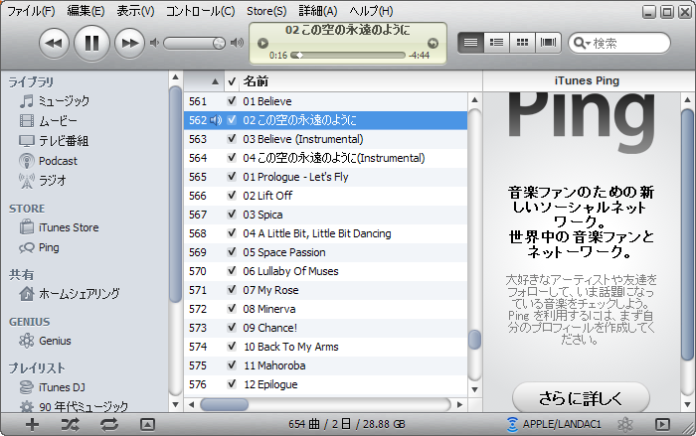Viewport: 696px width, 436px height.
Task: Click song list horizontal scroll right arrow
Action: click(x=459, y=404)
